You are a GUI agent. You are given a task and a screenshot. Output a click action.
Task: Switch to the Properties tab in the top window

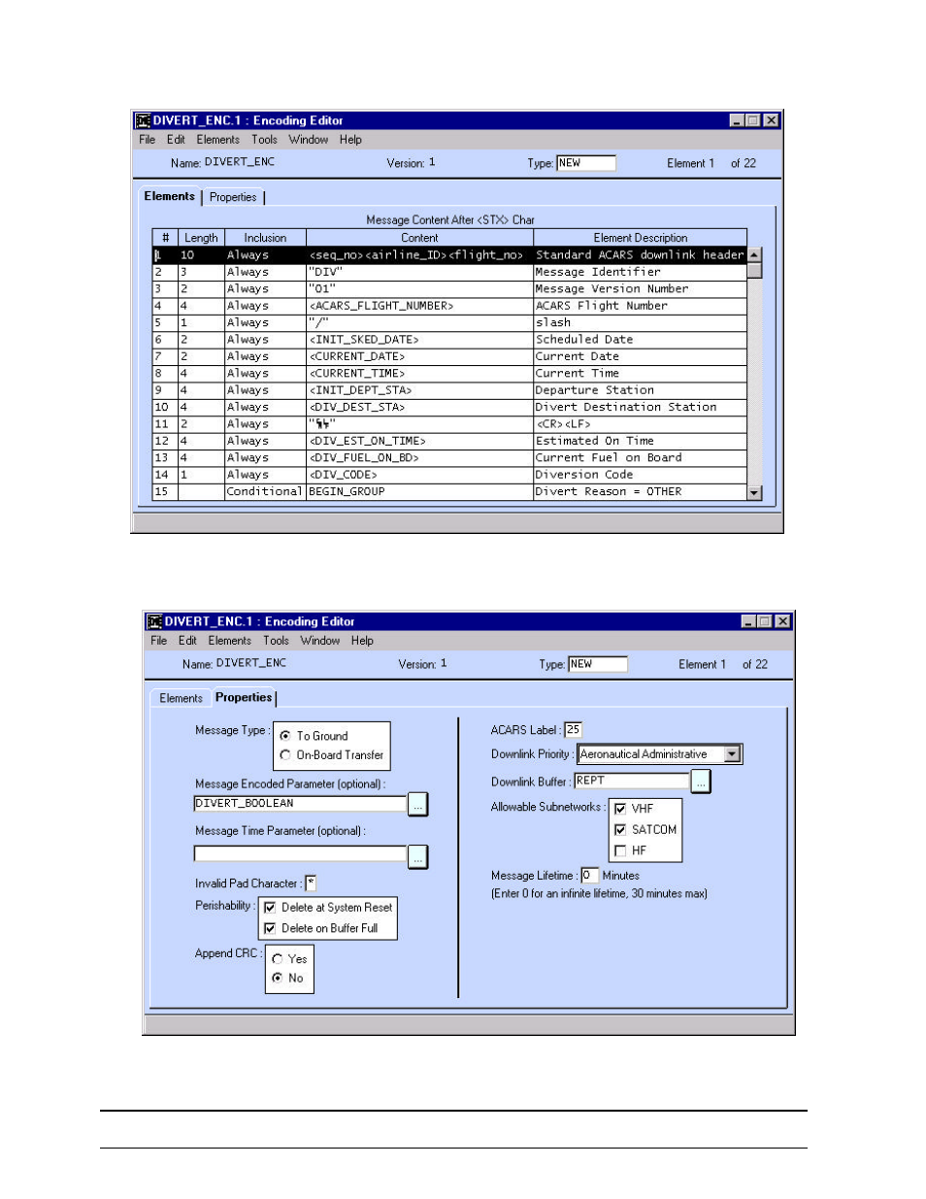click(x=233, y=197)
